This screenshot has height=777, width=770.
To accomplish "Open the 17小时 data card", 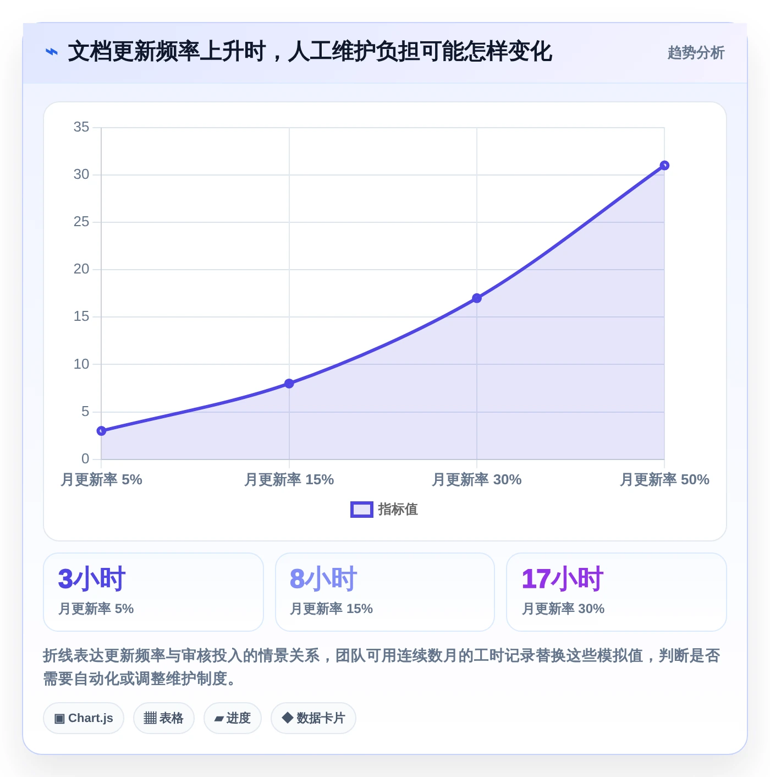I will click(x=617, y=592).
